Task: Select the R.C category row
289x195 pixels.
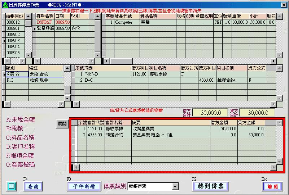Action: [x=17, y=80]
